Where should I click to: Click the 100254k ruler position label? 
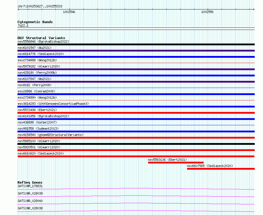tap(69, 12)
